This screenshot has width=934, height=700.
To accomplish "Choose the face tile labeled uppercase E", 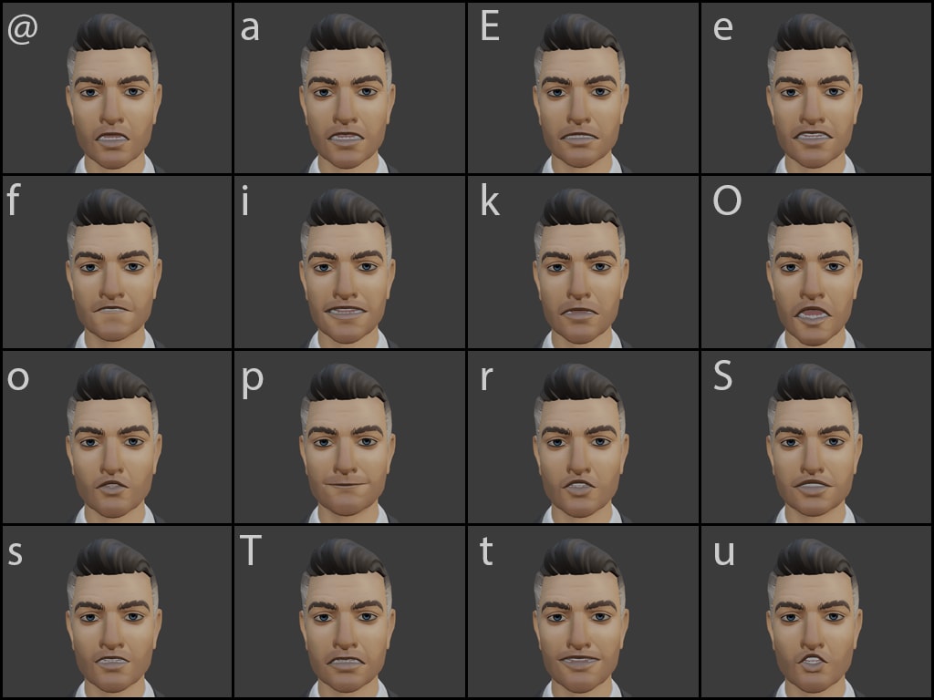I will click(x=583, y=87).
